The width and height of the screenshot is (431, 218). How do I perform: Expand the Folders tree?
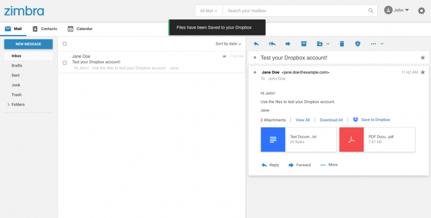tap(9, 104)
